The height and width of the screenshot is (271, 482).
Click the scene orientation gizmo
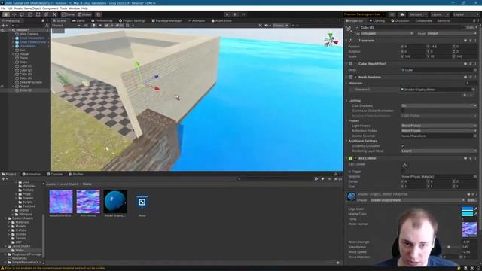click(331, 40)
